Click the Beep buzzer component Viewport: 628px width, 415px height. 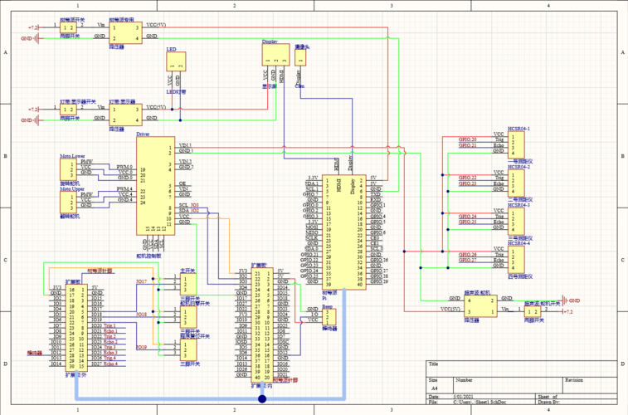pos(329,317)
